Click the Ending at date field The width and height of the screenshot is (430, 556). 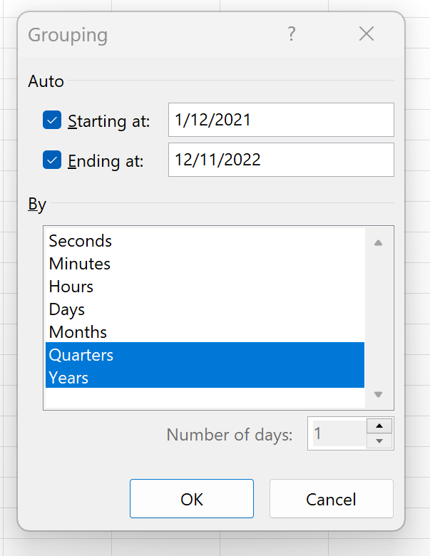(x=281, y=160)
